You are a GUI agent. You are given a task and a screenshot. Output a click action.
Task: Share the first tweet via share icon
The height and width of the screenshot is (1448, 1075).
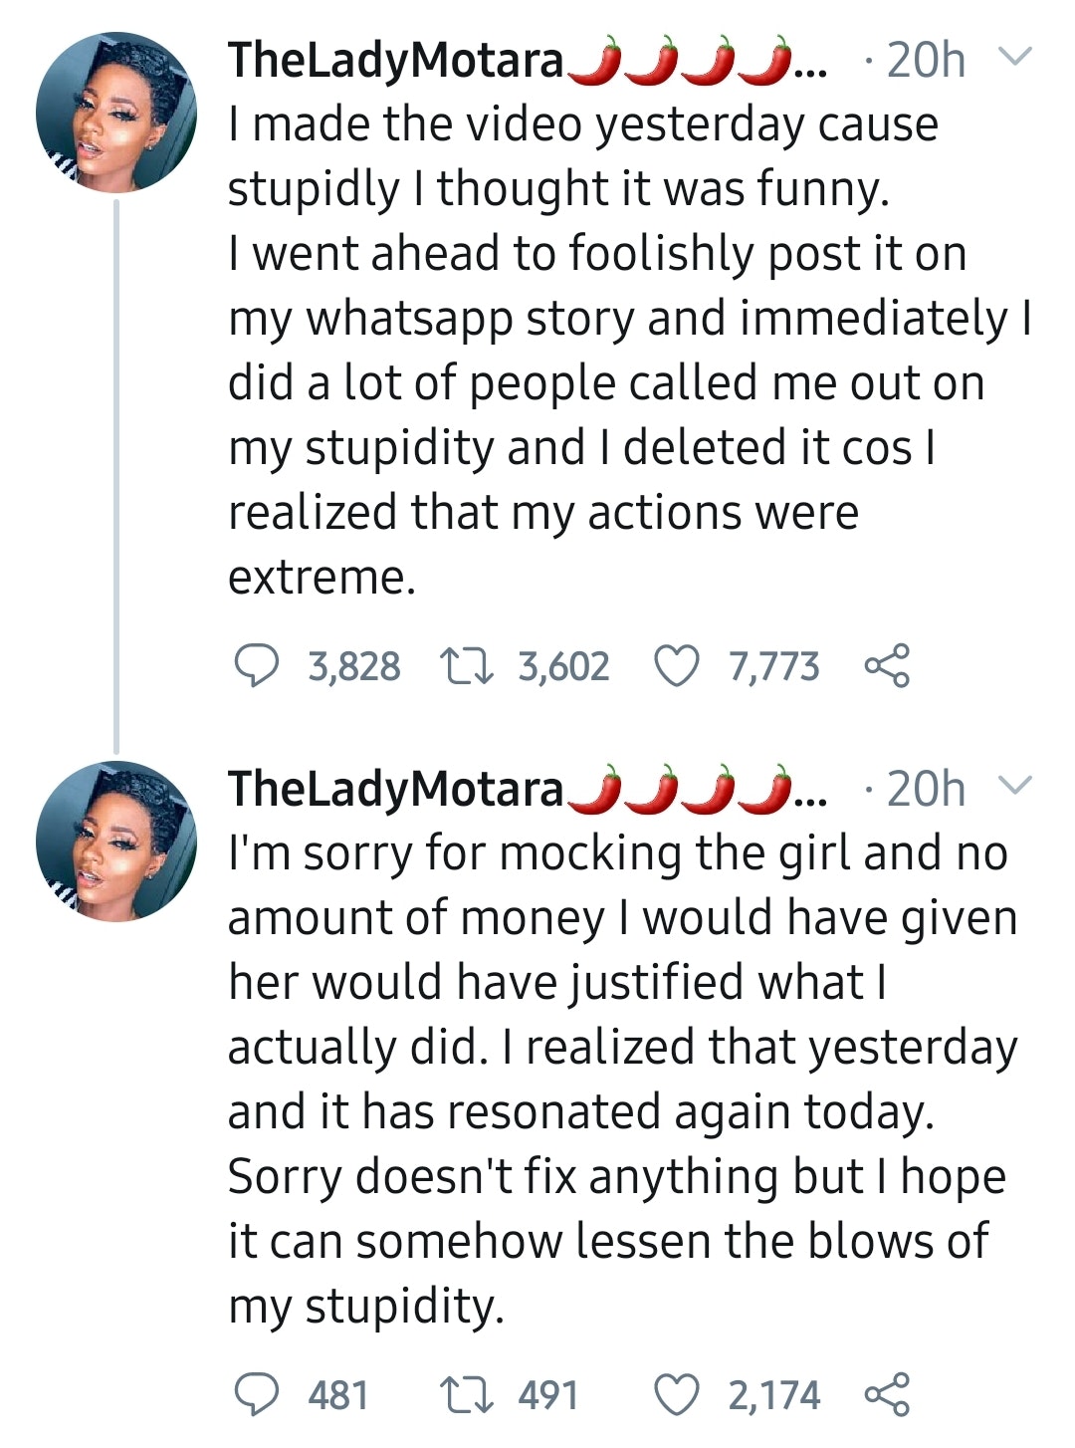pyautogui.click(x=886, y=666)
